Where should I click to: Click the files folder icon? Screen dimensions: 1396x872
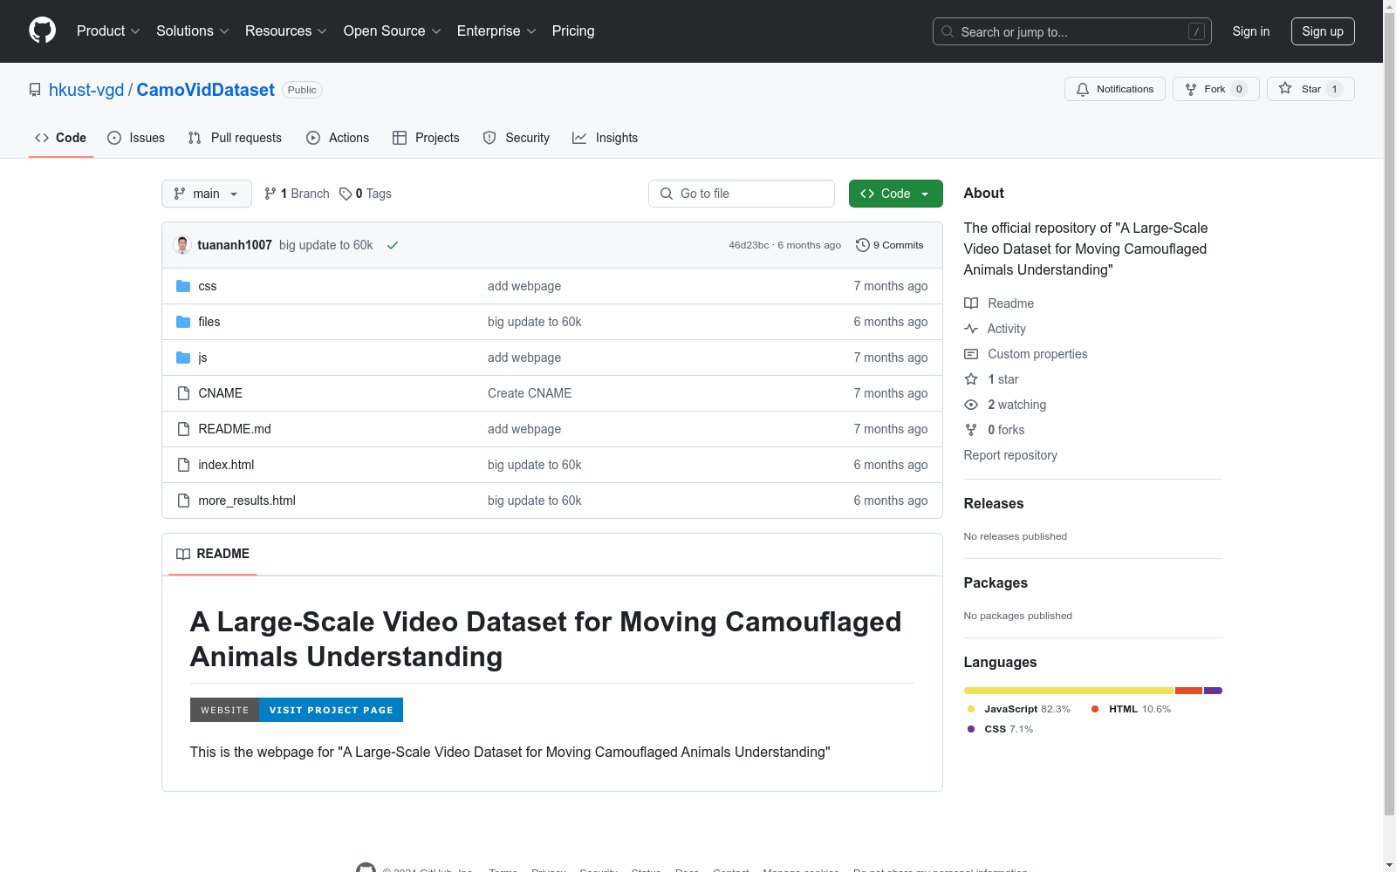(183, 322)
